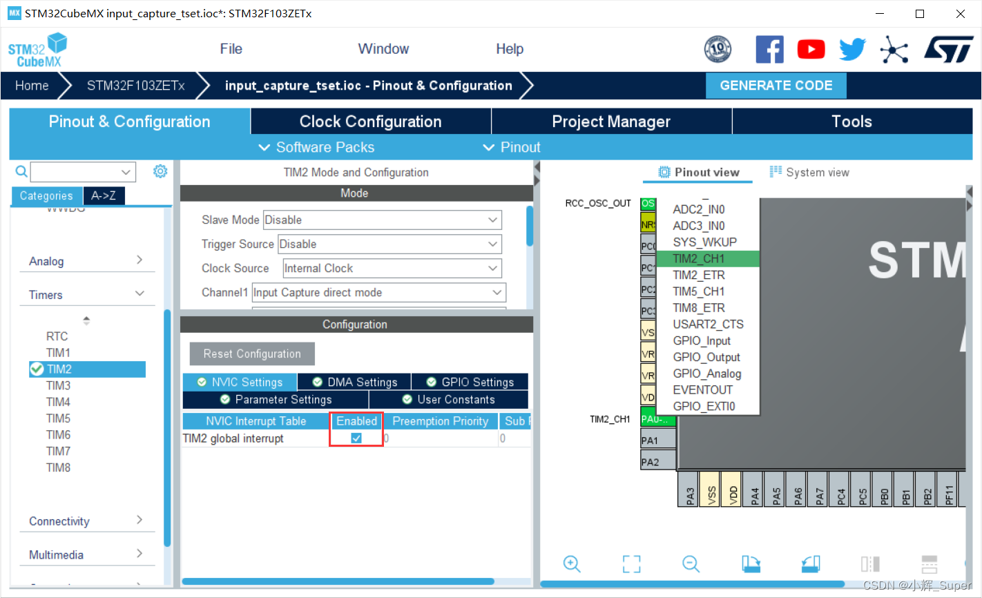Click the STM32F103ZETx breadcrumb
The width and height of the screenshot is (982, 598).
click(x=135, y=86)
